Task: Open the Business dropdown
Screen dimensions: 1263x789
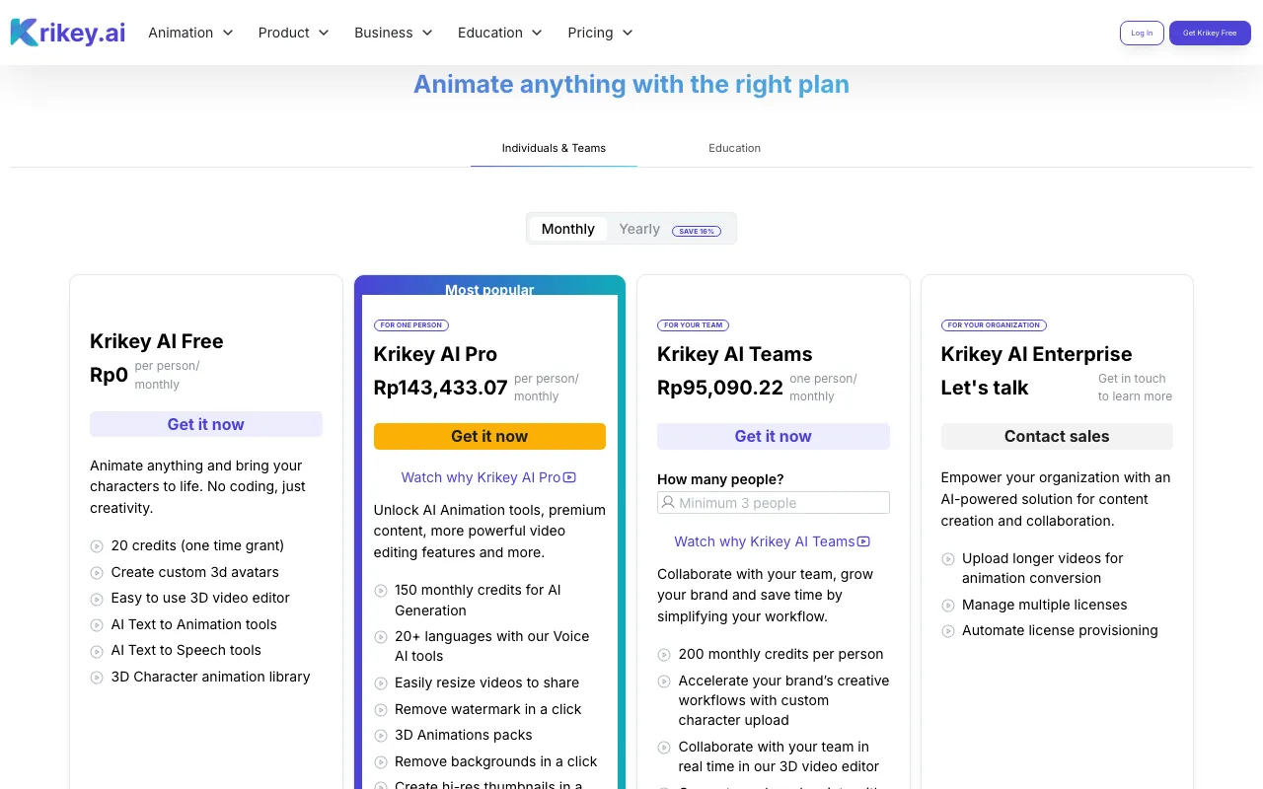Action: click(394, 33)
